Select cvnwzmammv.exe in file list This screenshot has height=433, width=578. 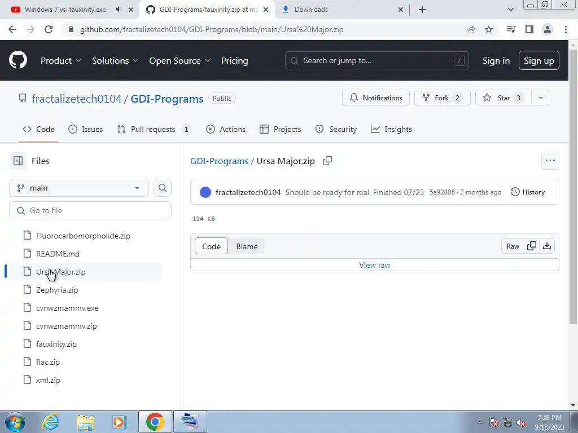click(x=67, y=308)
